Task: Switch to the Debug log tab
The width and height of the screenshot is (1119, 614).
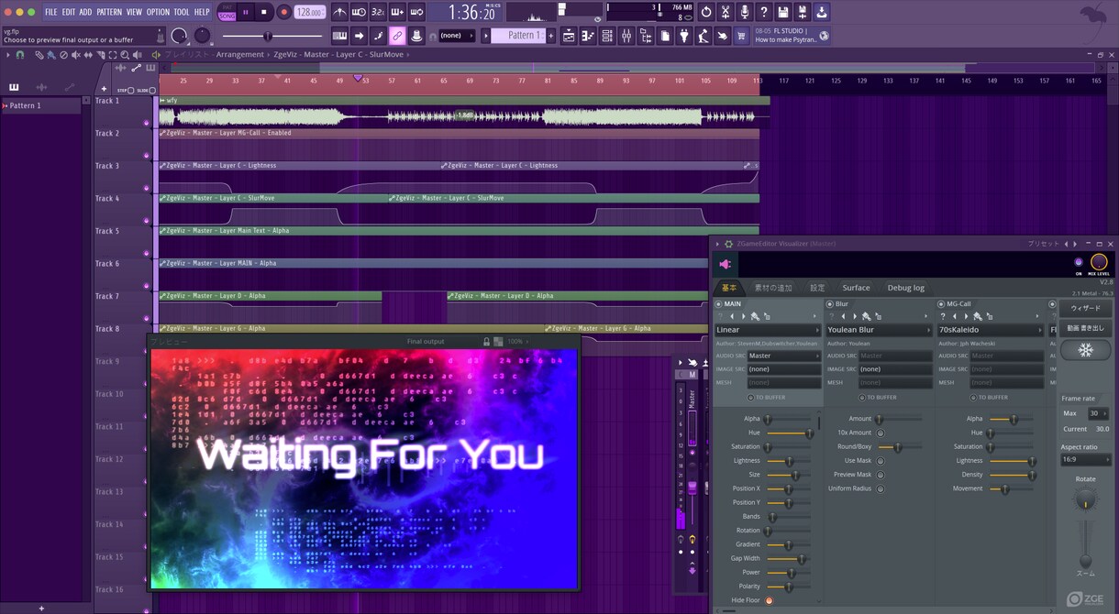Action: click(x=905, y=288)
